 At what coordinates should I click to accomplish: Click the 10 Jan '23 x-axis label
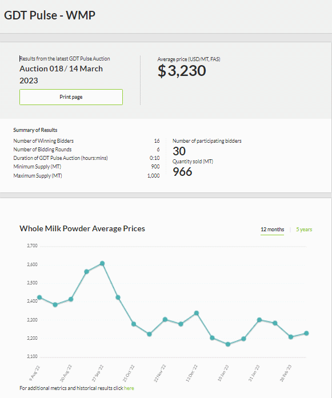point(223,373)
